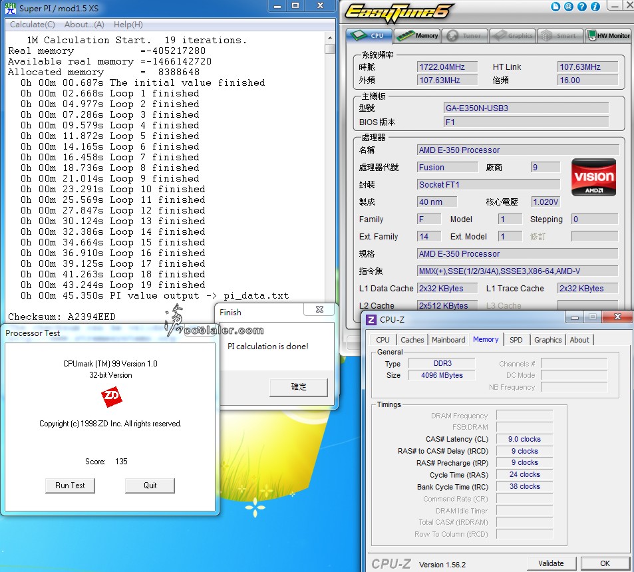Open the About...(A) menu in Super PI
The width and height of the screenshot is (634, 572).
click(x=84, y=25)
